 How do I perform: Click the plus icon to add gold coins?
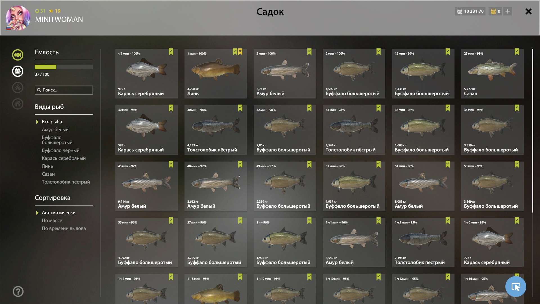[x=508, y=11]
